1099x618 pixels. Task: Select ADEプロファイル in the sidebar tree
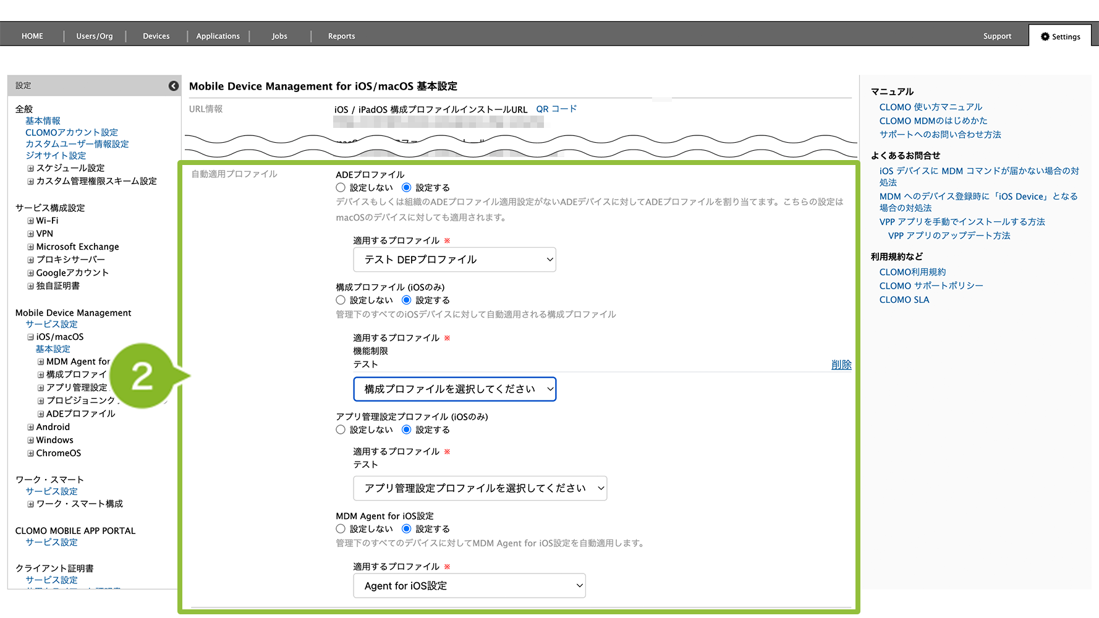[x=80, y=413]
